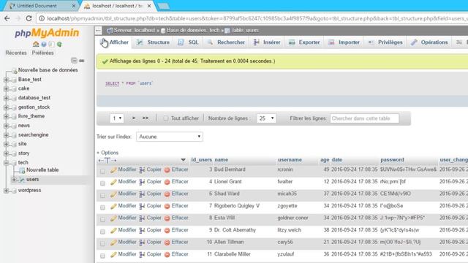Open the Exporter tab
The image size is (468, 263).
tap(304, 42)
